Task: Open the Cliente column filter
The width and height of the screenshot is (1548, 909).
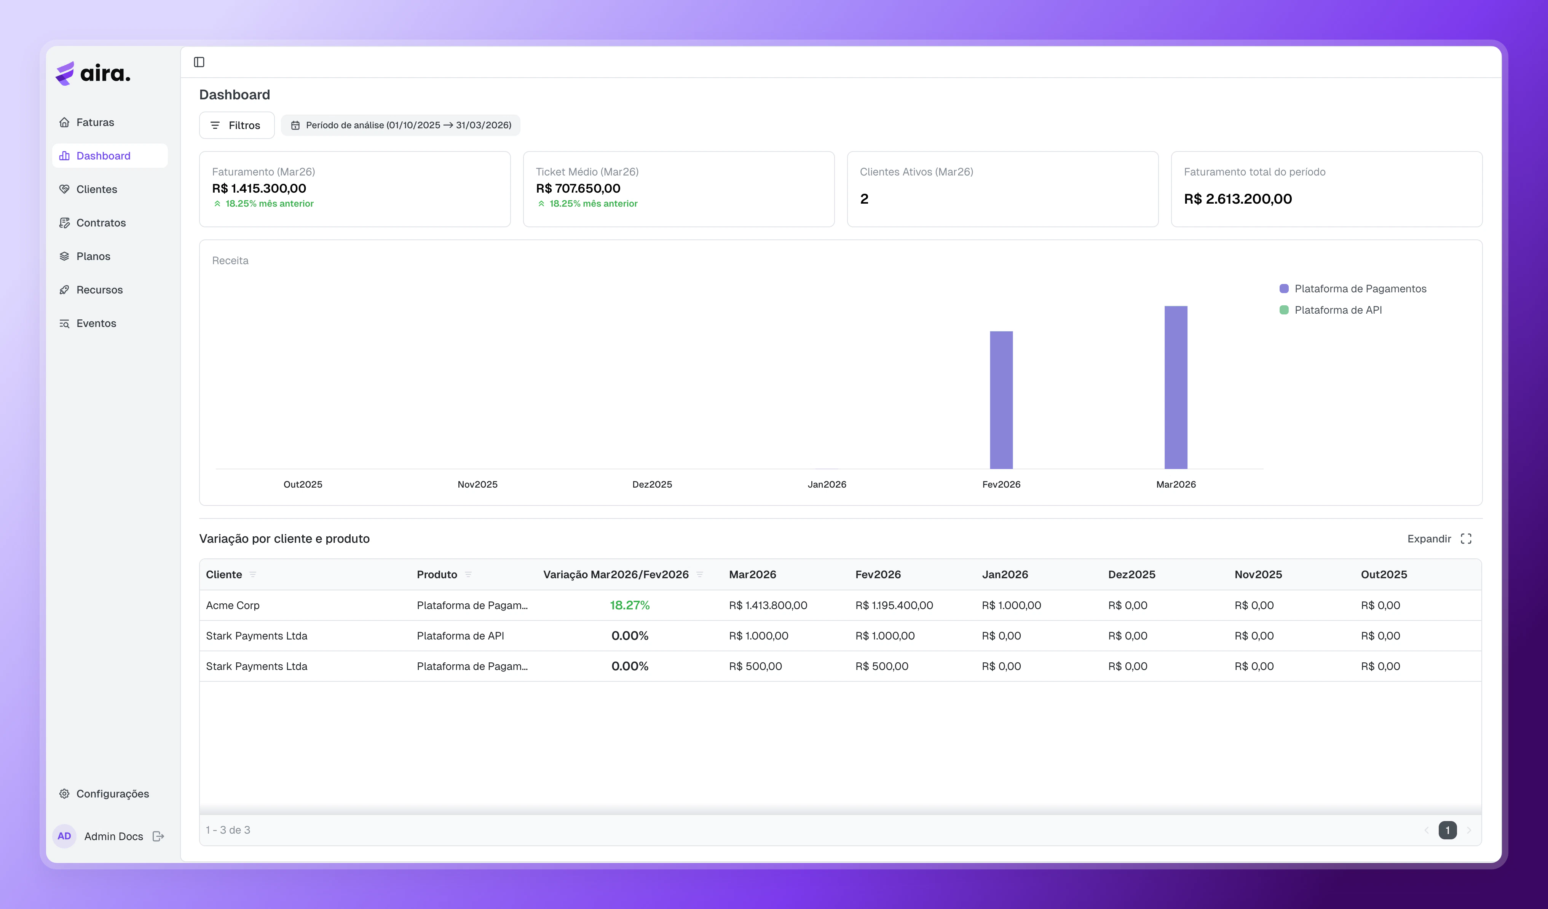Action: coord(254,575)
